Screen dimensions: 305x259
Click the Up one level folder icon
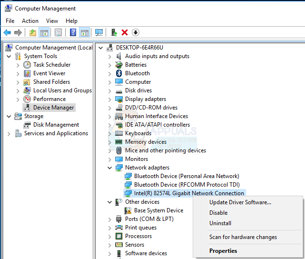tap(32, 32)
